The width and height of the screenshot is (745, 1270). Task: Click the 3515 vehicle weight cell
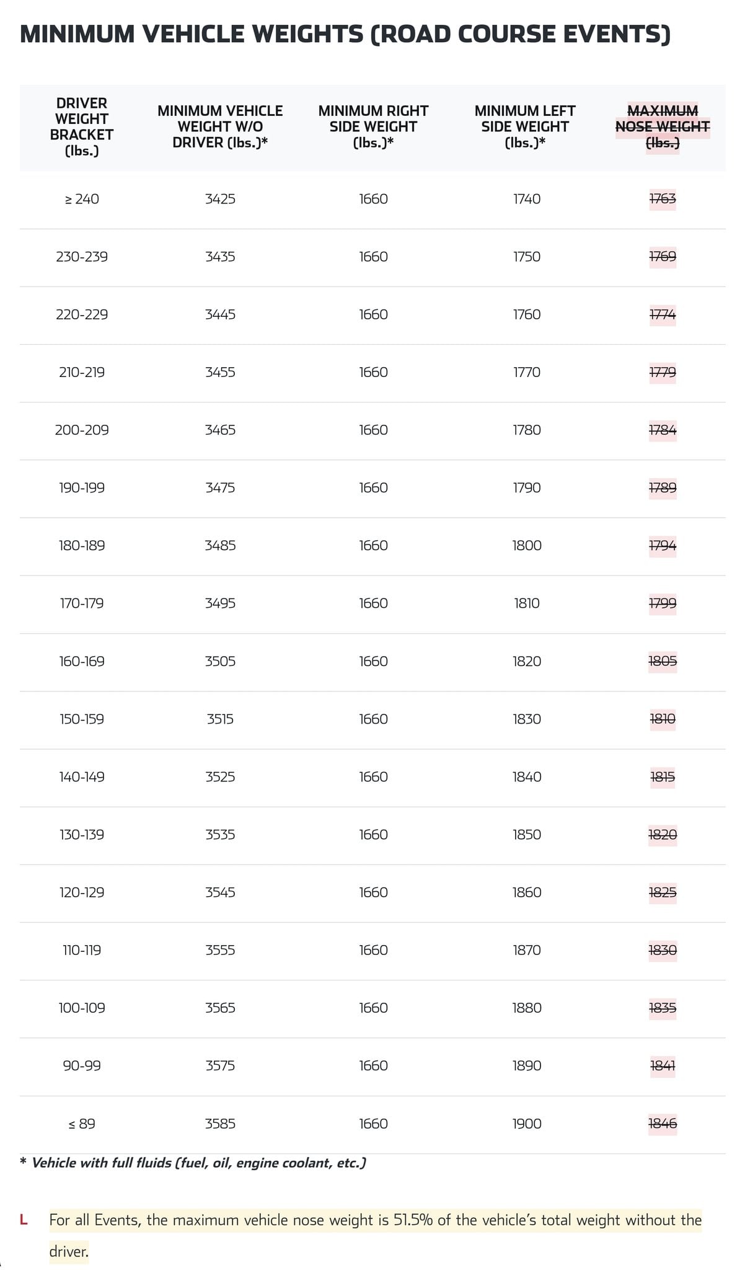pyautogui.click(x=220, y=719)
